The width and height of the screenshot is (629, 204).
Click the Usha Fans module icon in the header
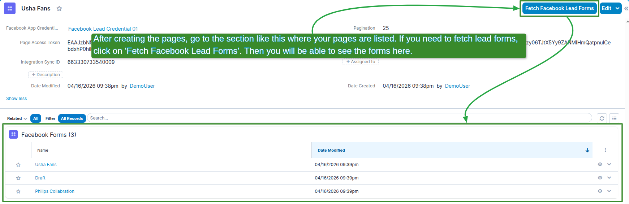click(10, 8)
